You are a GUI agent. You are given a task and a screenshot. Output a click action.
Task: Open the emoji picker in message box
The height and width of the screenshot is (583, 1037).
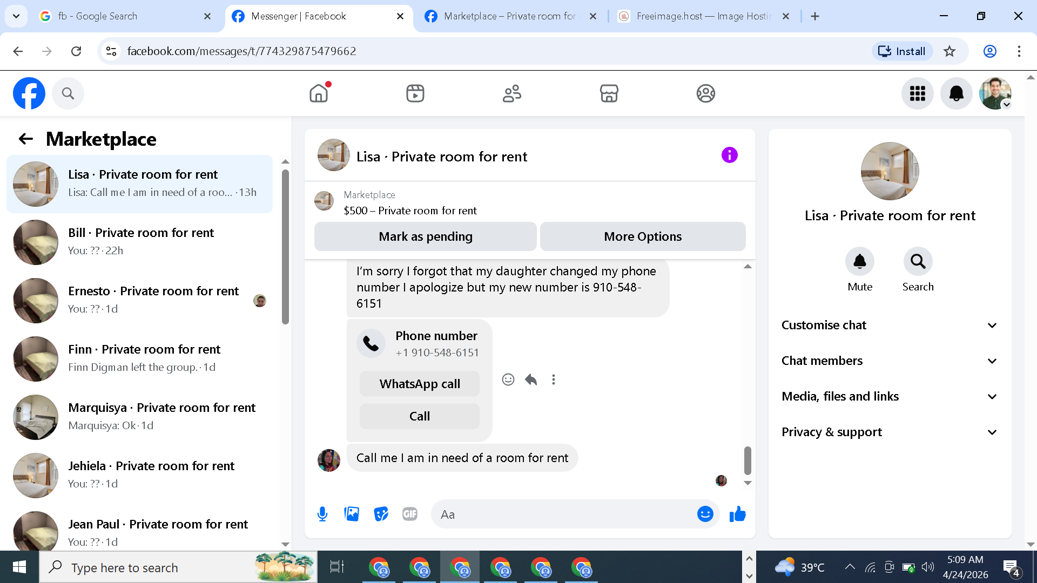coord(705,514)
